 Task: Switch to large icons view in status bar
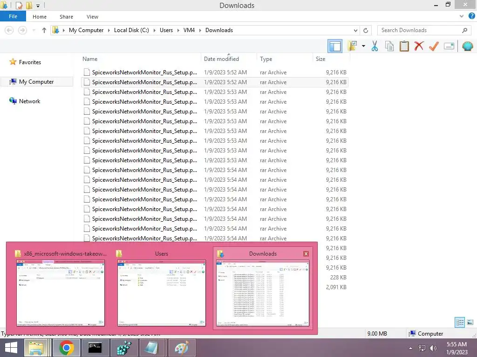(470, 322)
